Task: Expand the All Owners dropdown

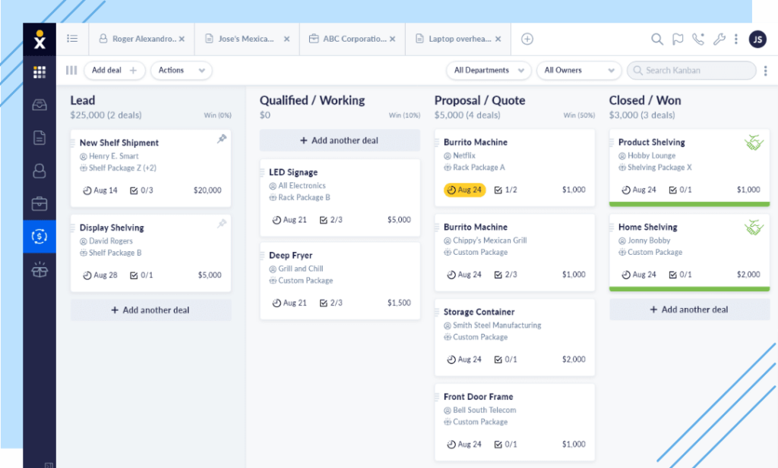Action: (579, 70)
